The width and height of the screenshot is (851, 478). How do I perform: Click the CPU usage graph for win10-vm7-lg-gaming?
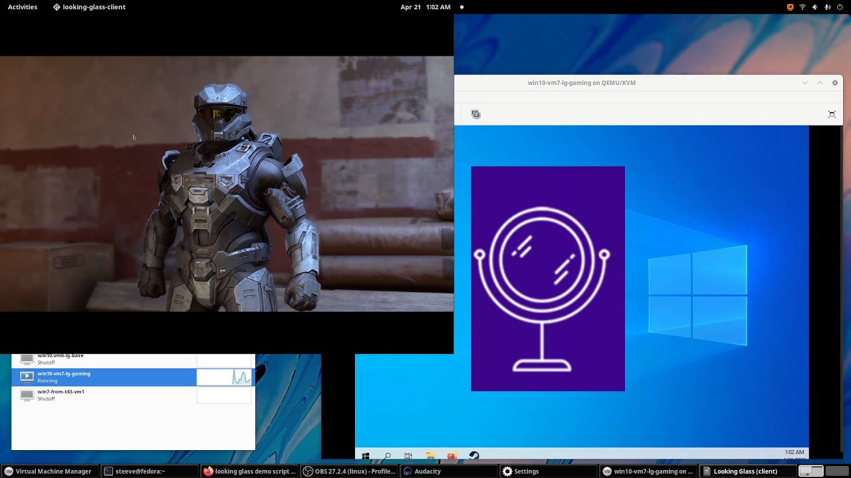coord(224,377)
